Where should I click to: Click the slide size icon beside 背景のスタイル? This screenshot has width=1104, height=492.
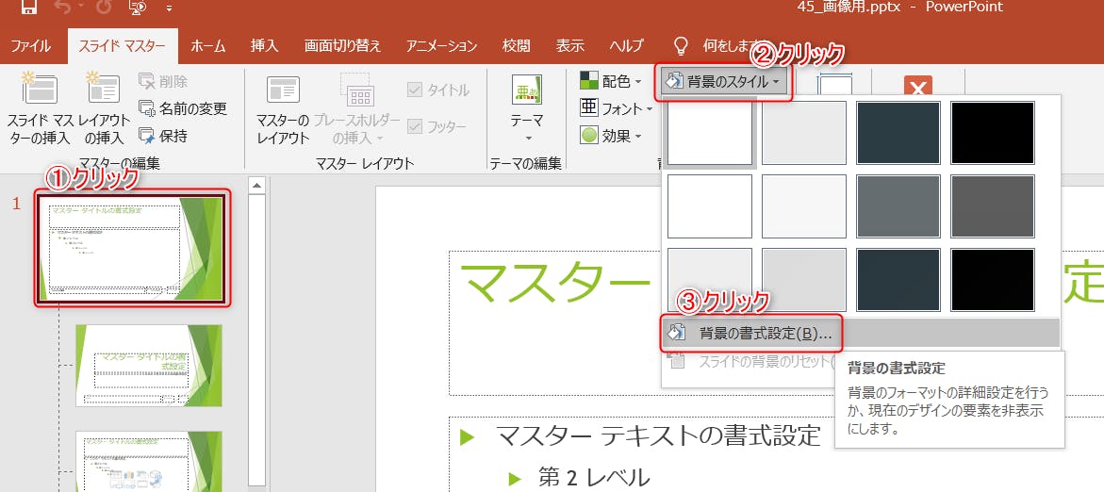pyautogui.click(x=834, y=82)
